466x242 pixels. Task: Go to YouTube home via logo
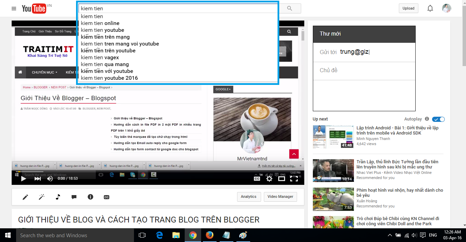(x=34, y=9)
